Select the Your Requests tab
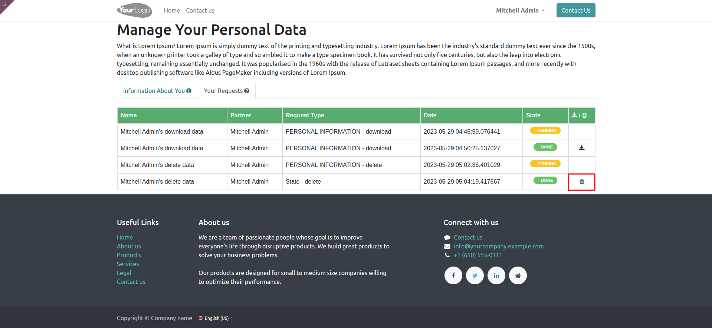The height and width of the screenshot is (328, 712). tap(223, 91)
